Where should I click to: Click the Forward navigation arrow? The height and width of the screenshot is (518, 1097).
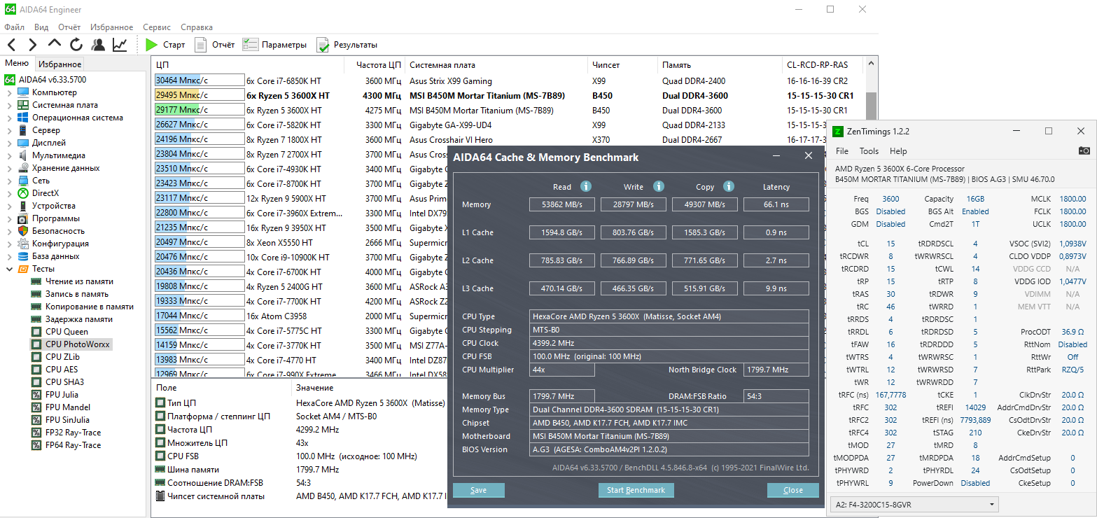pos(33,45)
